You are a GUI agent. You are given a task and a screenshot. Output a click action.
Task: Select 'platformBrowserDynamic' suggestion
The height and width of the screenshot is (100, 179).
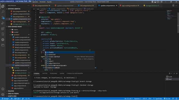(70, 66)
